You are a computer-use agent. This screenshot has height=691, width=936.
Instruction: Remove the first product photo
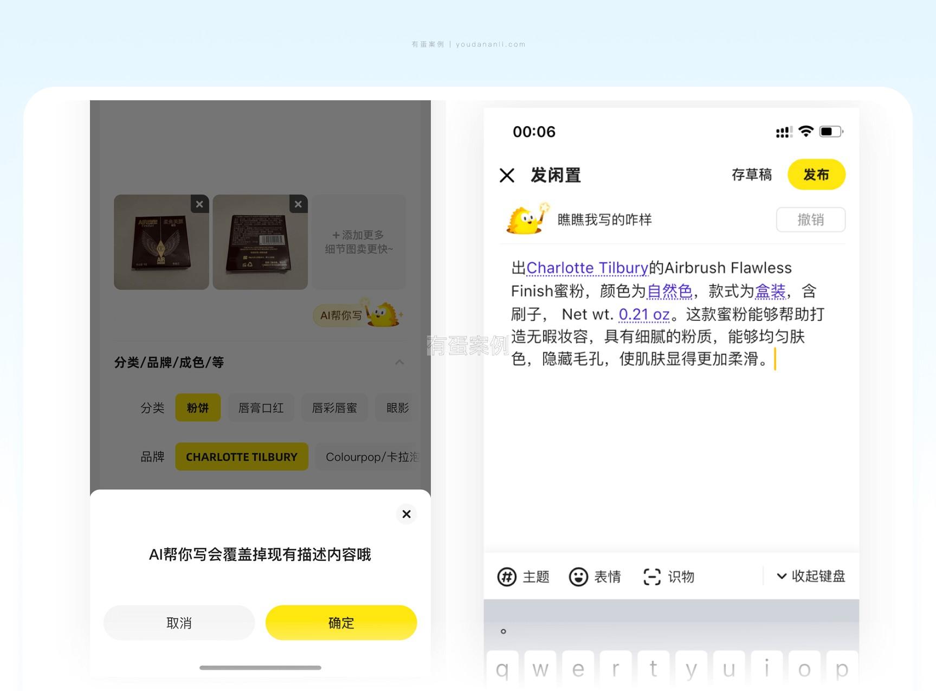click(199, 204)
